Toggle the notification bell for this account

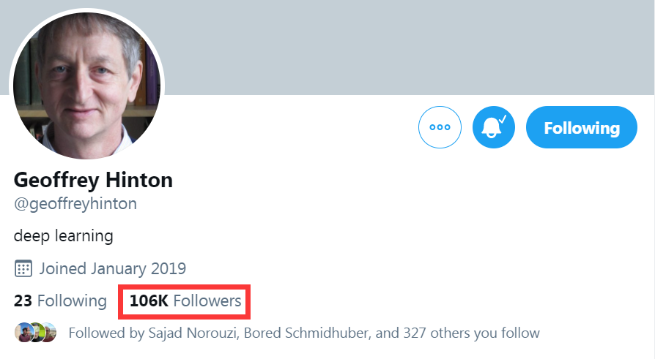494,127
